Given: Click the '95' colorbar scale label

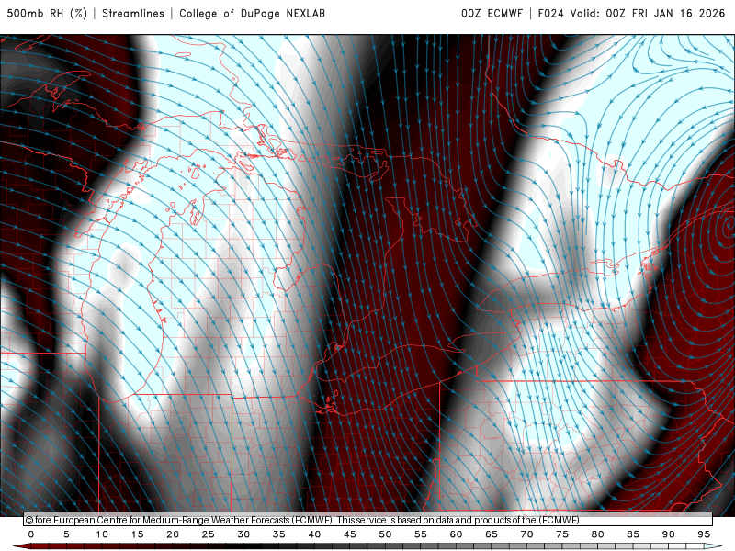Looking at the screenshot, I should 704,534.
